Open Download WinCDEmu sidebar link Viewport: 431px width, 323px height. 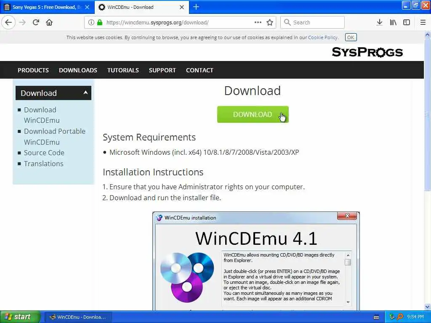click(42, 115)
